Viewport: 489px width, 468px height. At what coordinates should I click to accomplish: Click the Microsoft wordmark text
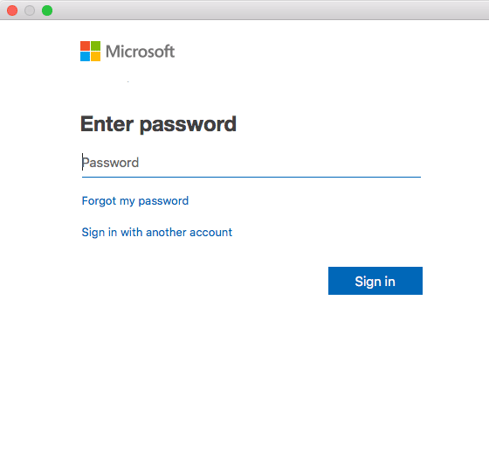[x=141, y=52]
